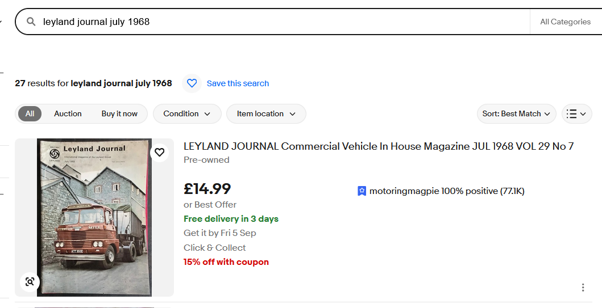Select the All listings filter
This screenshot has height=308, width=602.
click(30, 113)
